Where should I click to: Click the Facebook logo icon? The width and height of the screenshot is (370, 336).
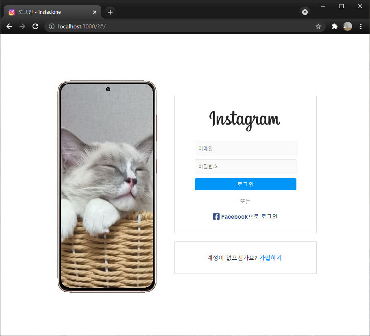(216, 217)
